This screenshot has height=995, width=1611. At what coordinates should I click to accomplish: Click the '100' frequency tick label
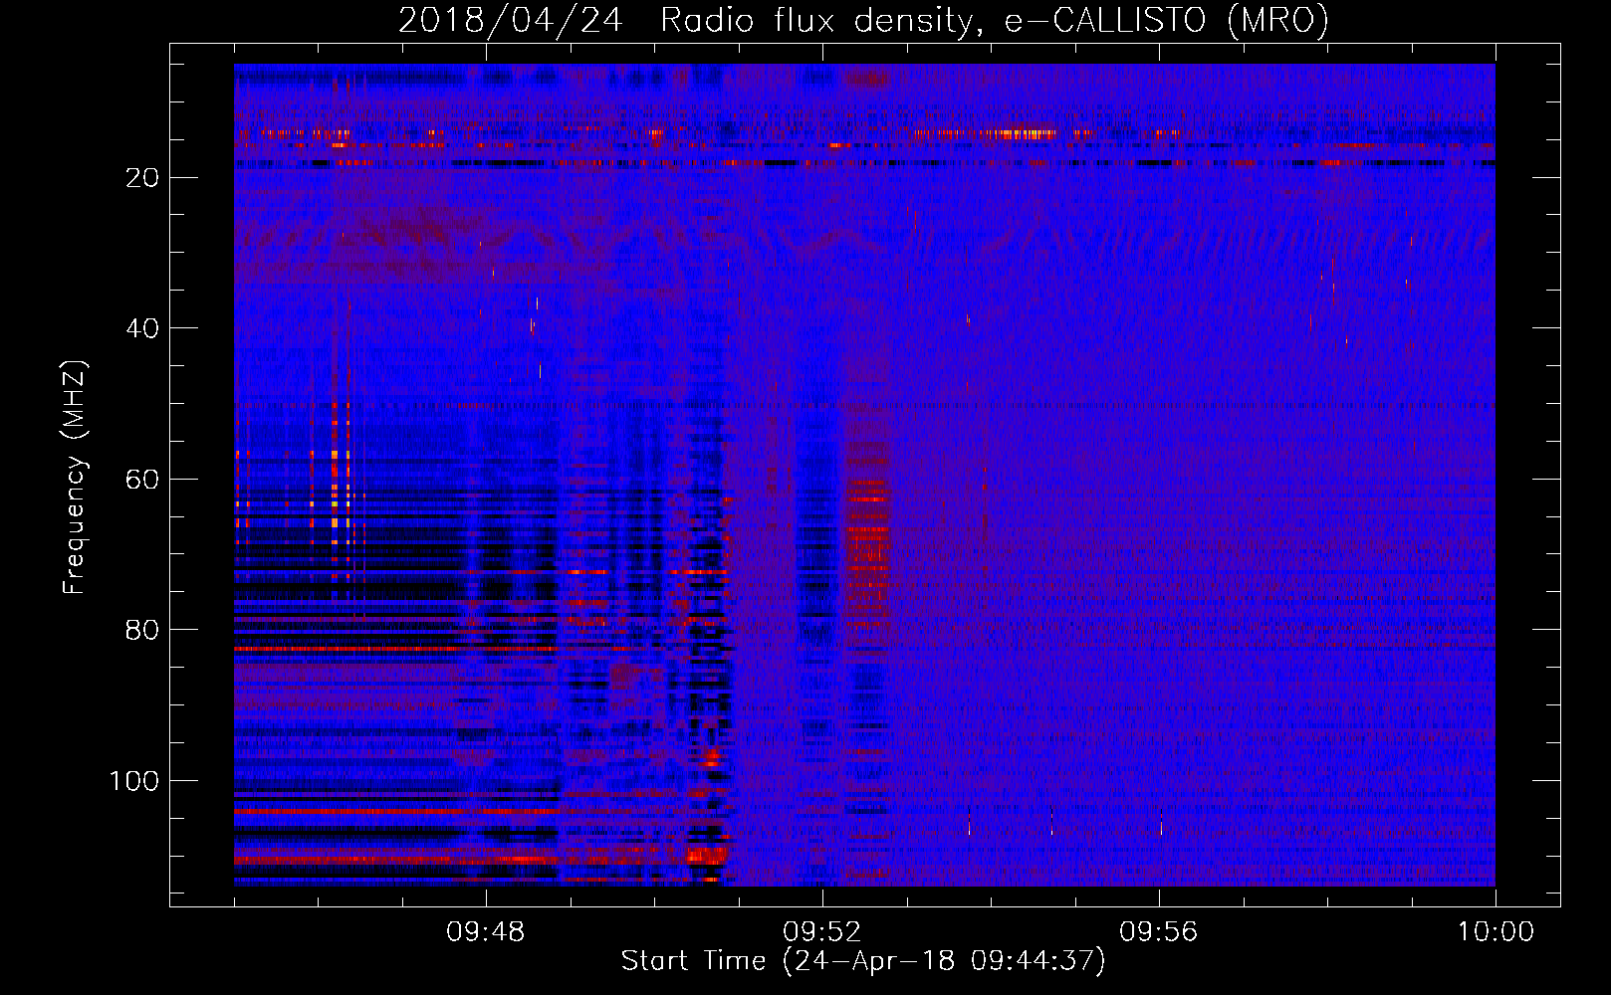pos(134,781)
